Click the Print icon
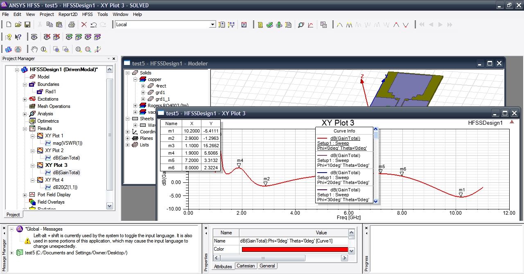Image resolution: width=524 pixels, height=274 pixels. (72, 25)
